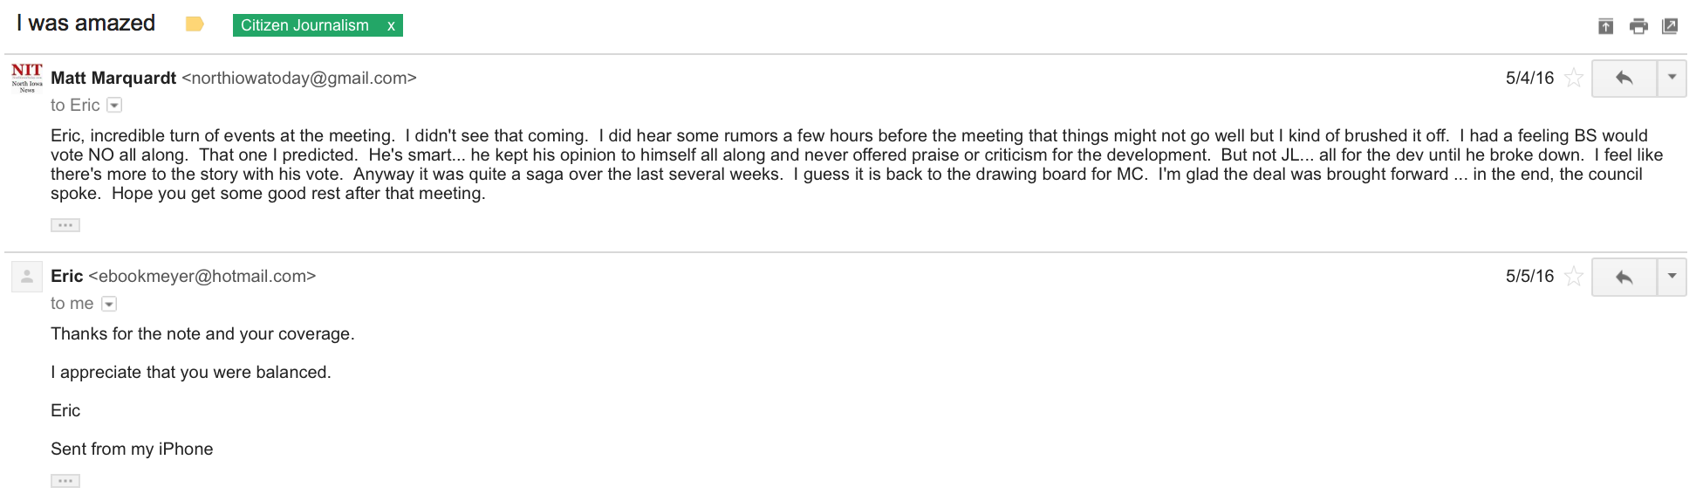Click the subject 'I was amazed'

85,24
